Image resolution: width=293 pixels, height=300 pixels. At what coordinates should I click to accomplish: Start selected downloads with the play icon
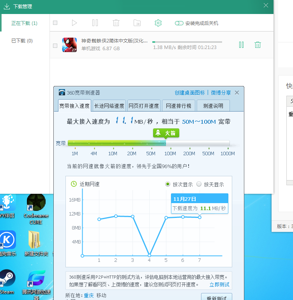[74, 23]
